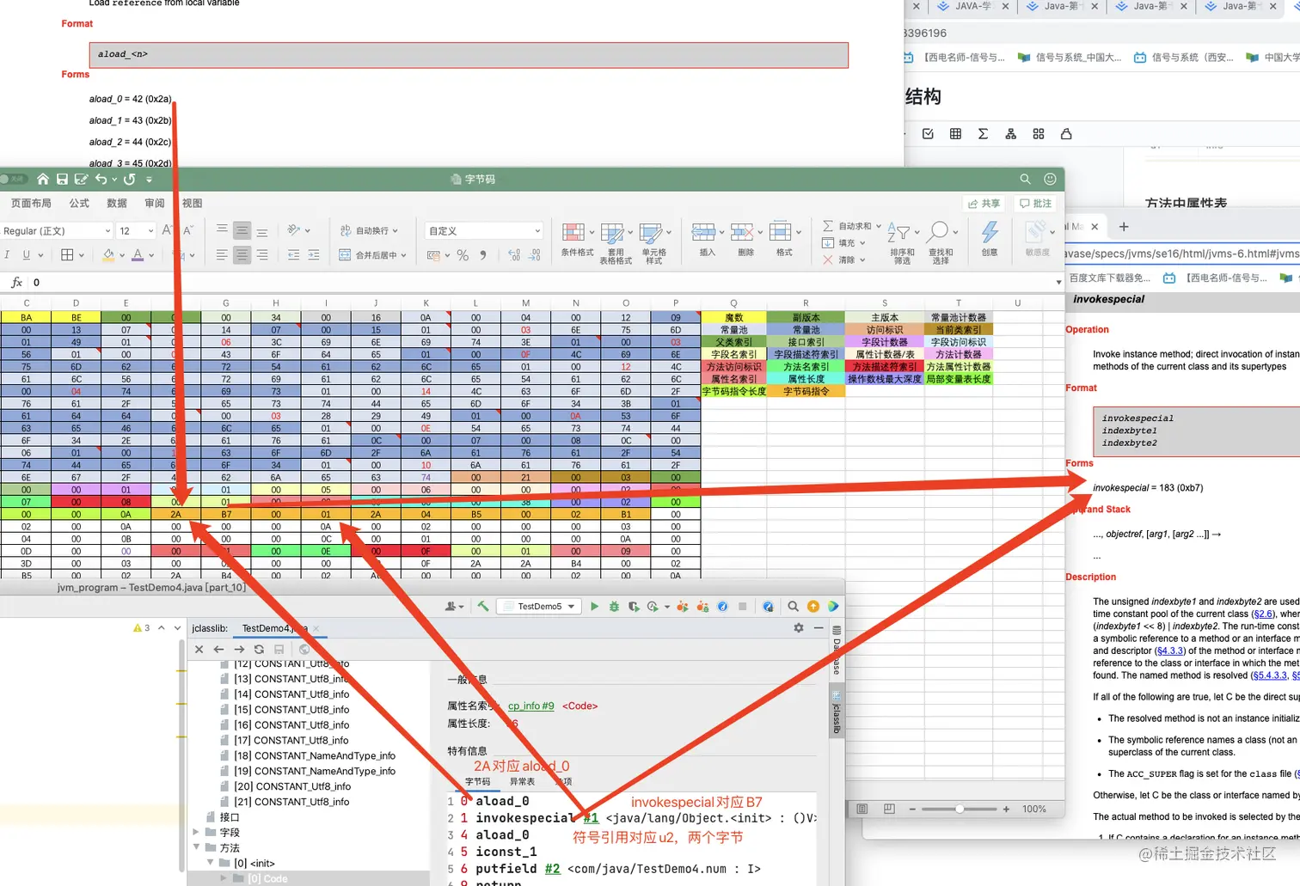This screenshot has width=1300, height=886.
Task: Adjust the Excel zoom slider handle
Action: pyautogui.click(x=959, y=809)
